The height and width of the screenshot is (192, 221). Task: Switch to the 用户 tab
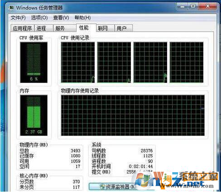[124, 28]
